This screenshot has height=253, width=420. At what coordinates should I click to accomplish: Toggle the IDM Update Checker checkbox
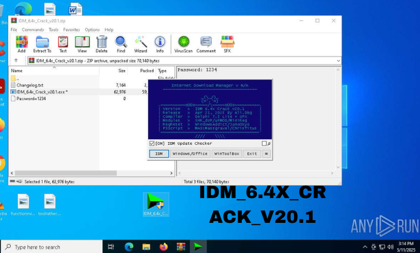click(x=152, y=144)
